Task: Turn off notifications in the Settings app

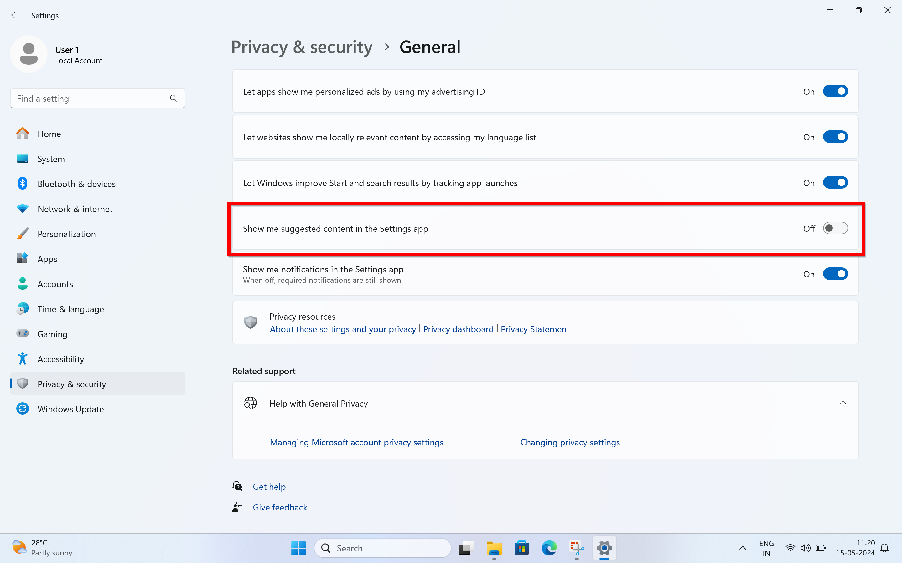Action: [x=835, y=274]
